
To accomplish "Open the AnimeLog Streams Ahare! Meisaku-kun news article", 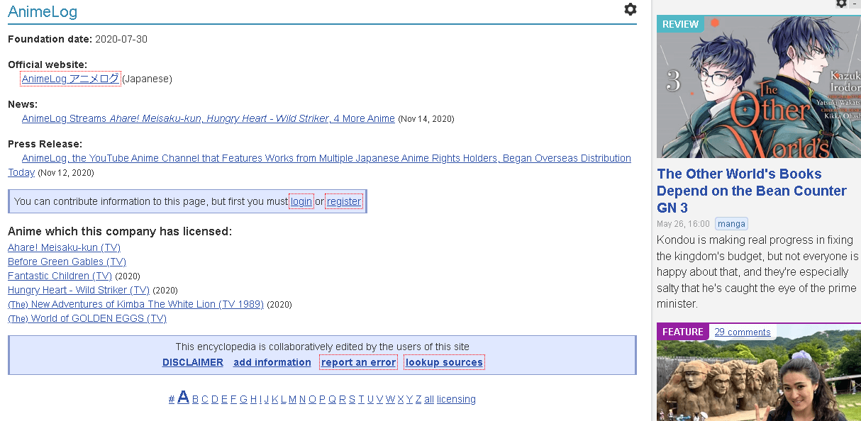I will point(208,118).
